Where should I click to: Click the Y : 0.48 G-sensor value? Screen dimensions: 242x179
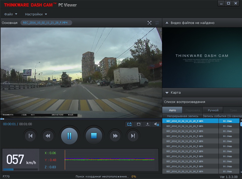(50, 160)
